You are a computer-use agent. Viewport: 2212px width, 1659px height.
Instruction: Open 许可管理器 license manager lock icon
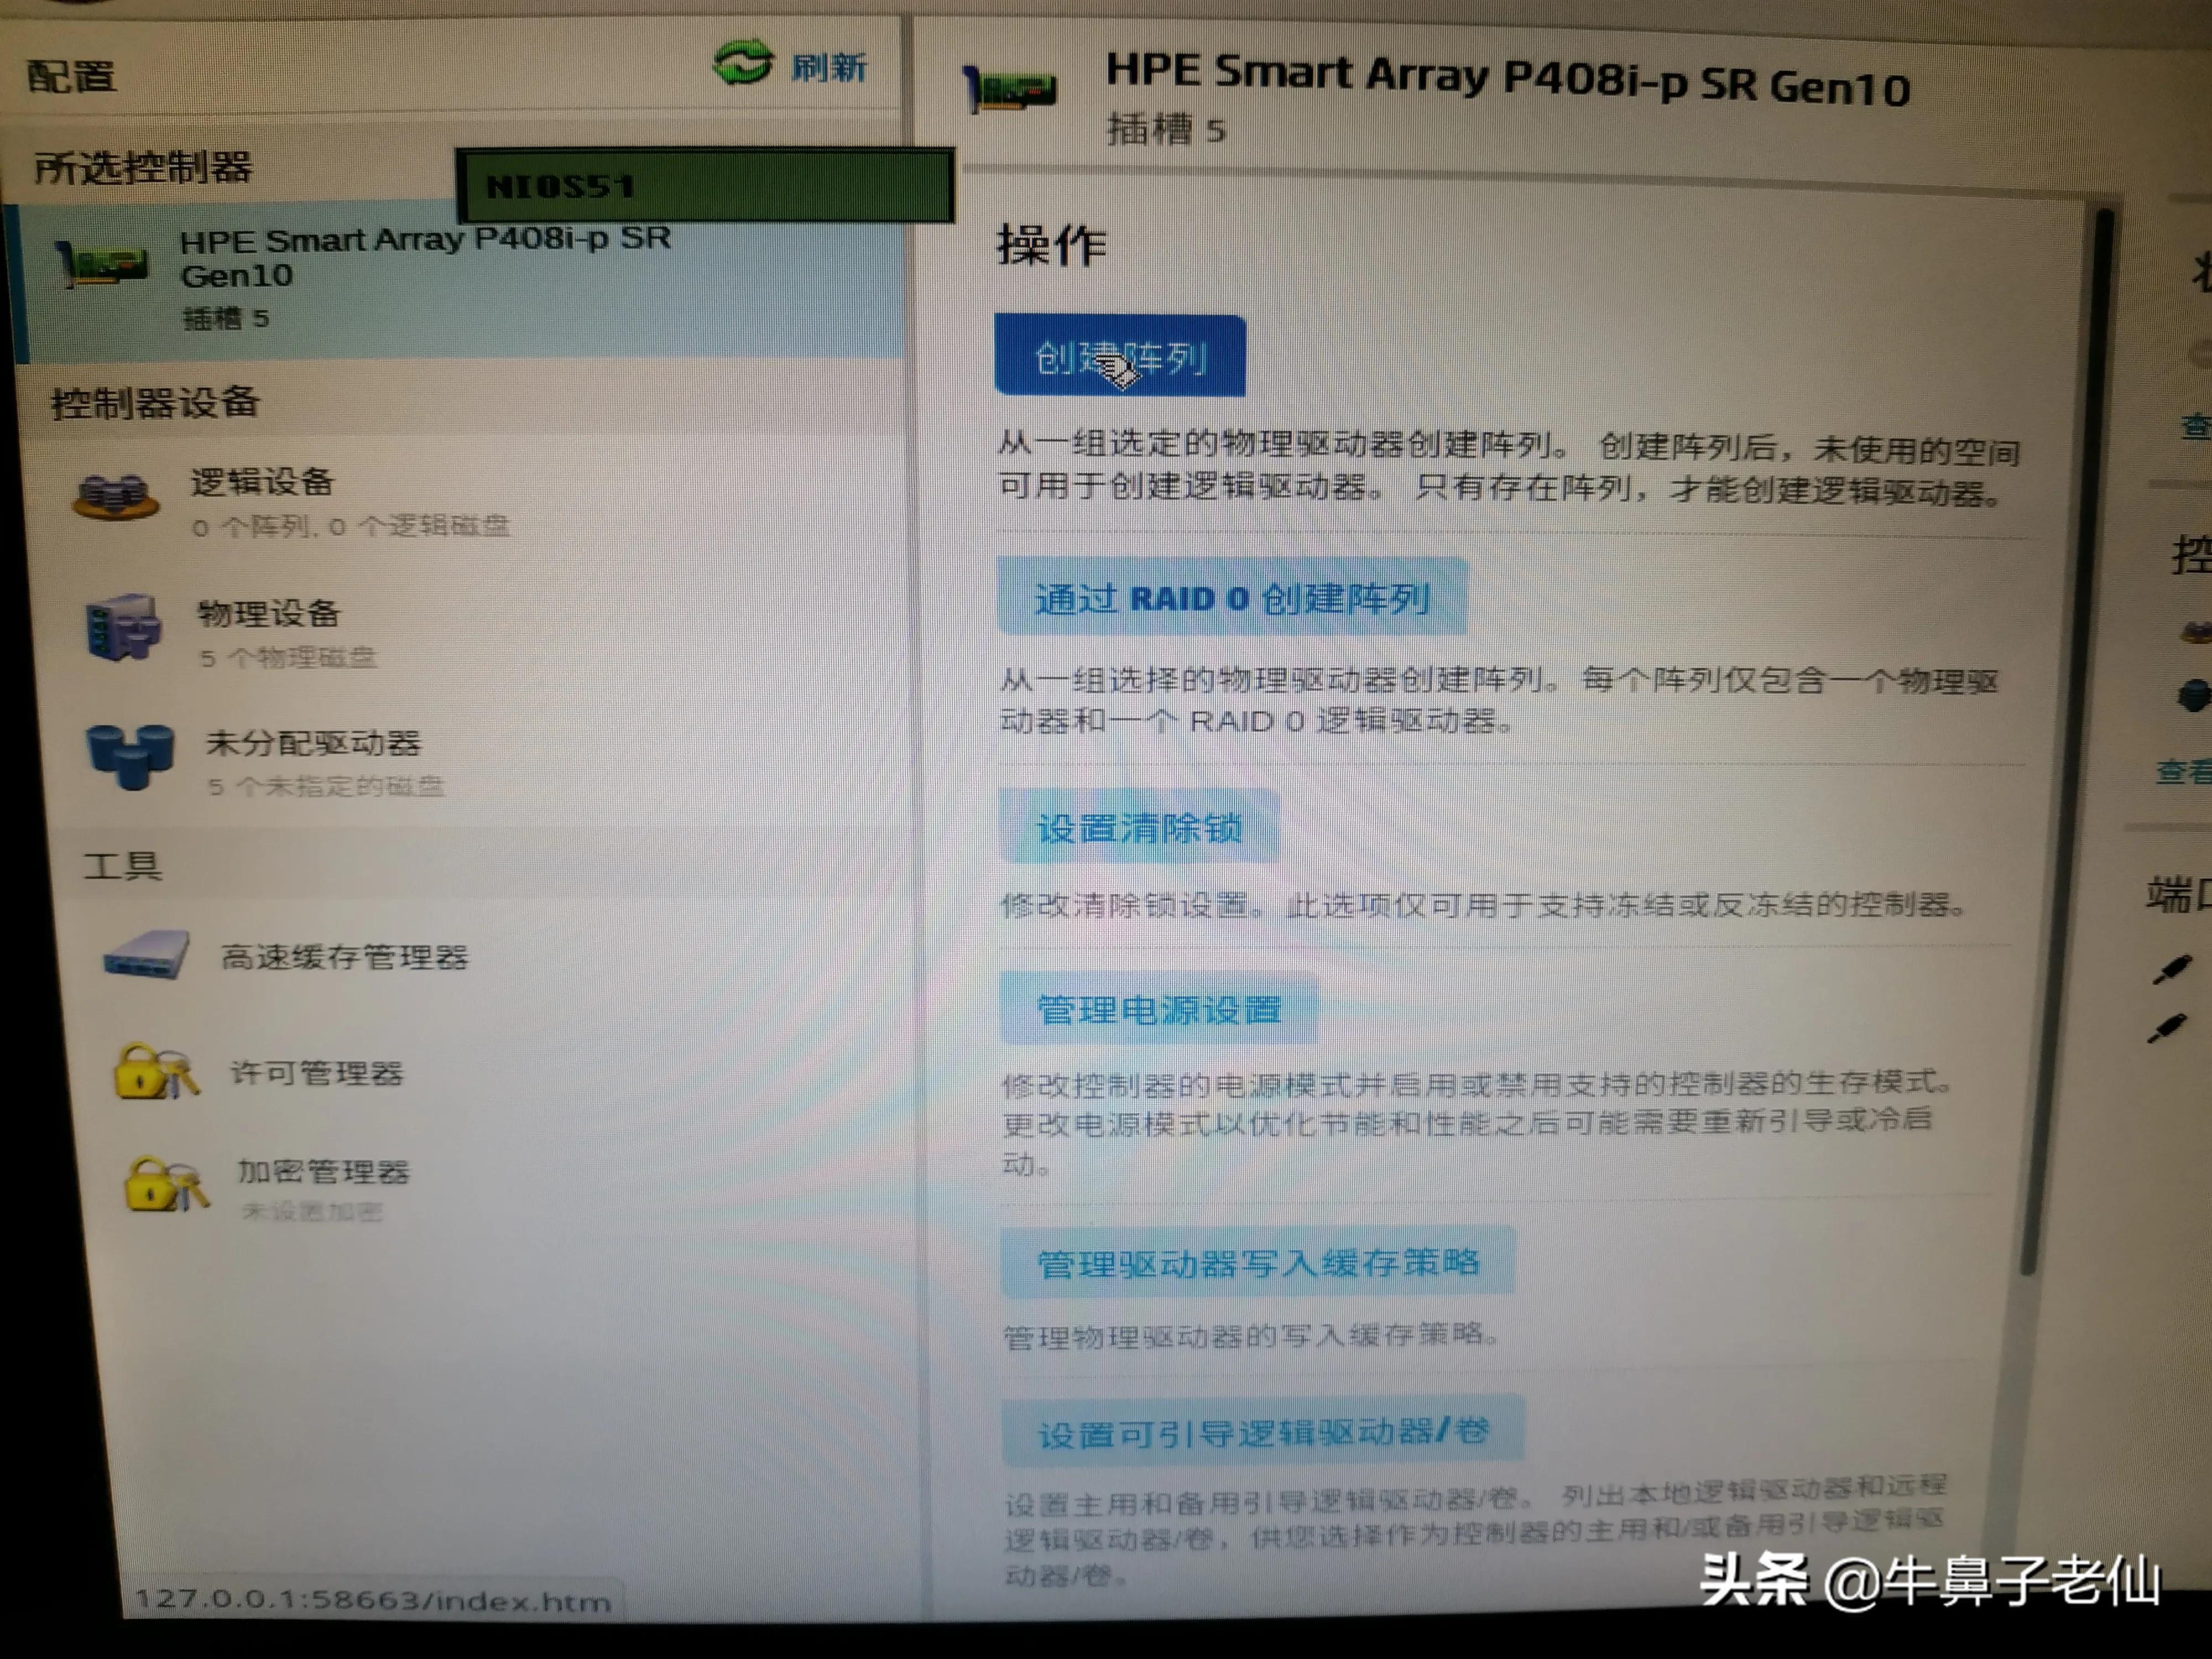click(x=156, y=1072)
